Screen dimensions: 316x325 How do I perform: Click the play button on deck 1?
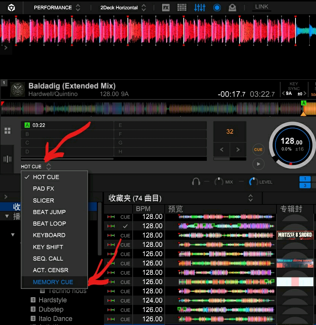coord(258,164)
